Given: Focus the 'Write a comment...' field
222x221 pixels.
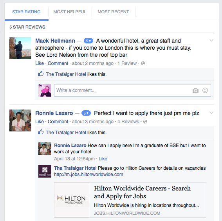Looking at the screenshot, I should 132,90.
